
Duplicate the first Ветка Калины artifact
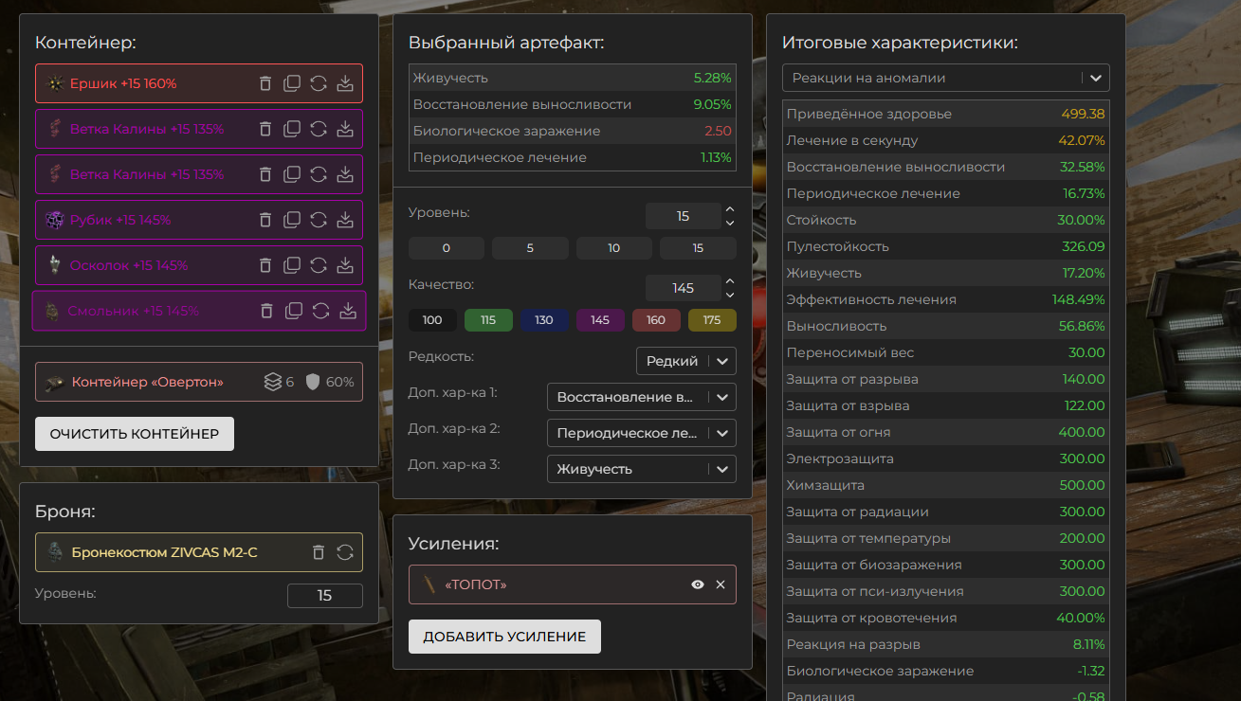click(x=292, y=129)
